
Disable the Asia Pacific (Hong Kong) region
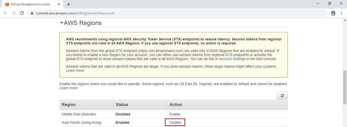click(175, 122)
